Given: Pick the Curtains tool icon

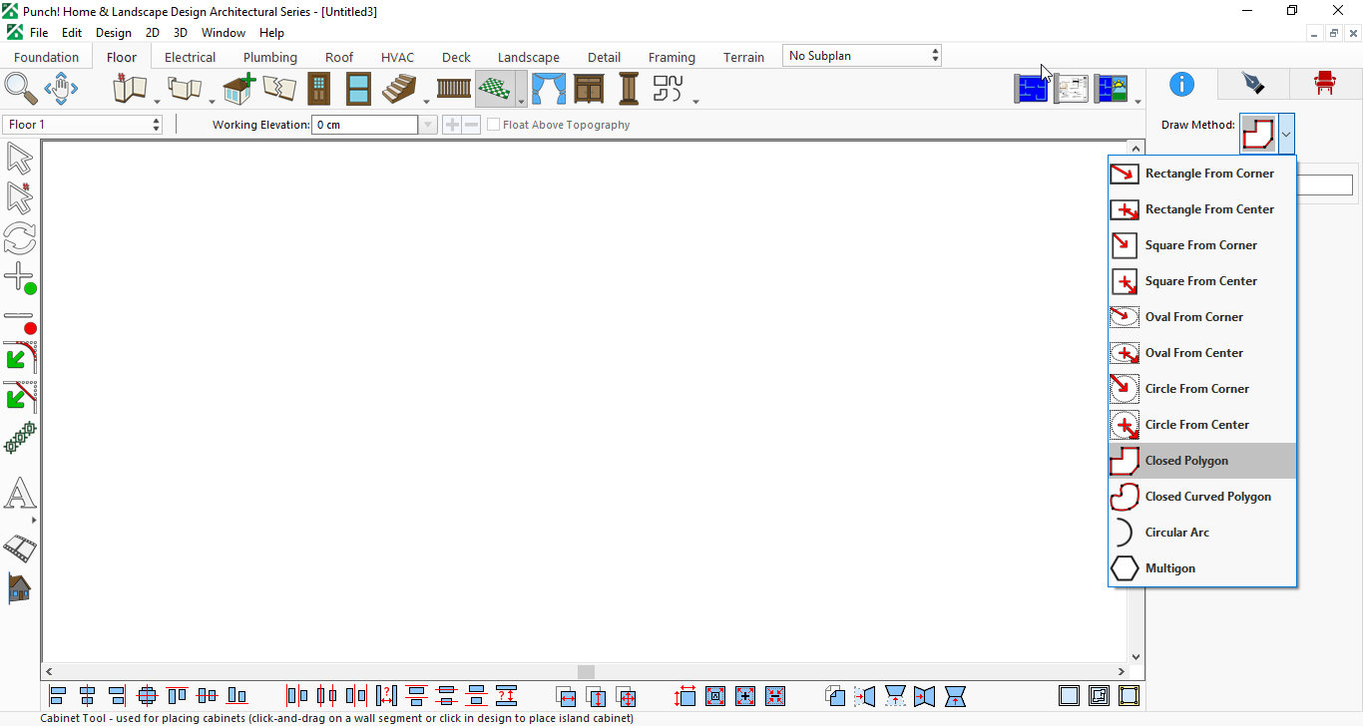Looking at the screenshot, I should pyautogui.click(x=548, y=89).
